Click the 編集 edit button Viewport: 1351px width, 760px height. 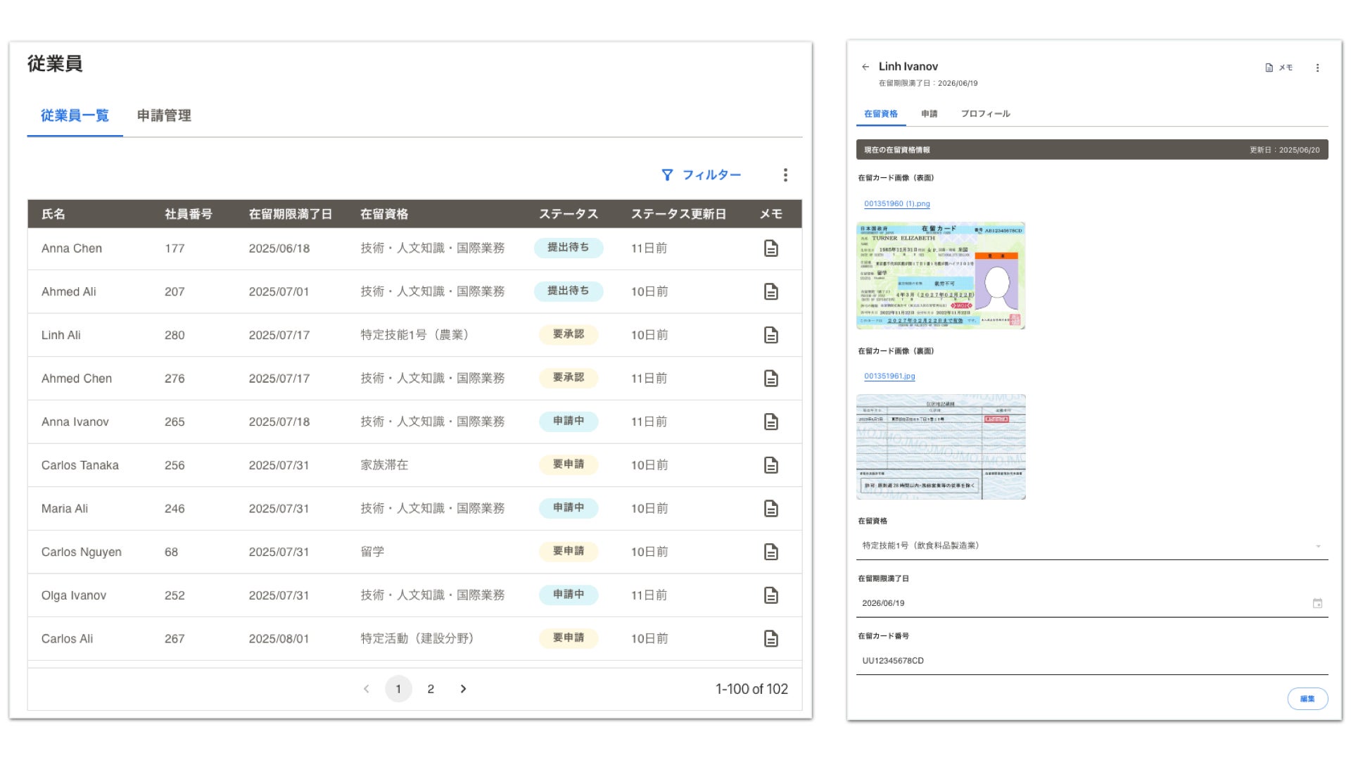coord(1307,699)
